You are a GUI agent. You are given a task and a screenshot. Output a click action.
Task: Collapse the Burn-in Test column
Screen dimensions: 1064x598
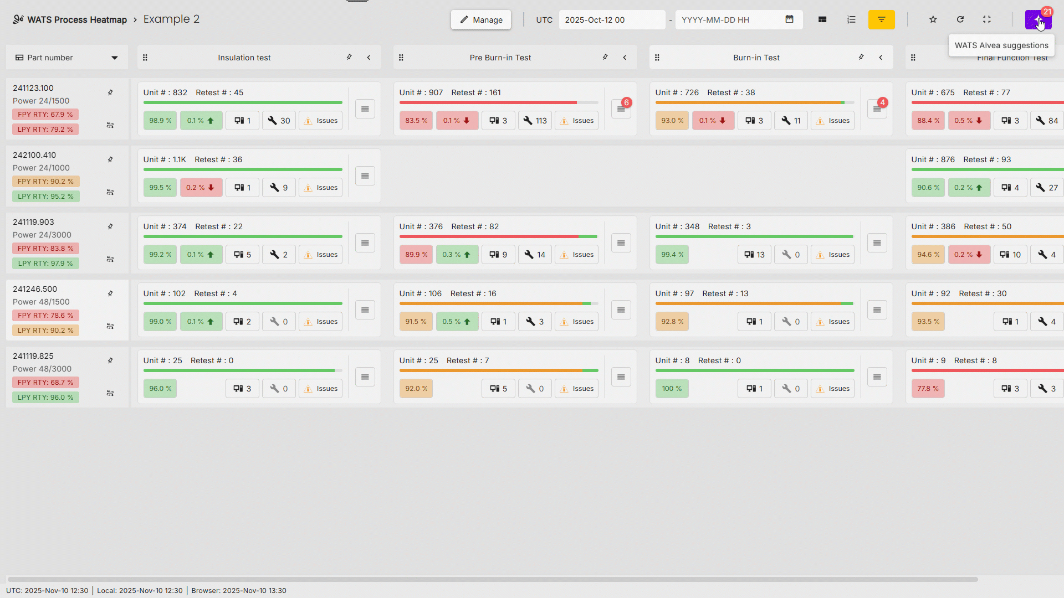[881, 58]
